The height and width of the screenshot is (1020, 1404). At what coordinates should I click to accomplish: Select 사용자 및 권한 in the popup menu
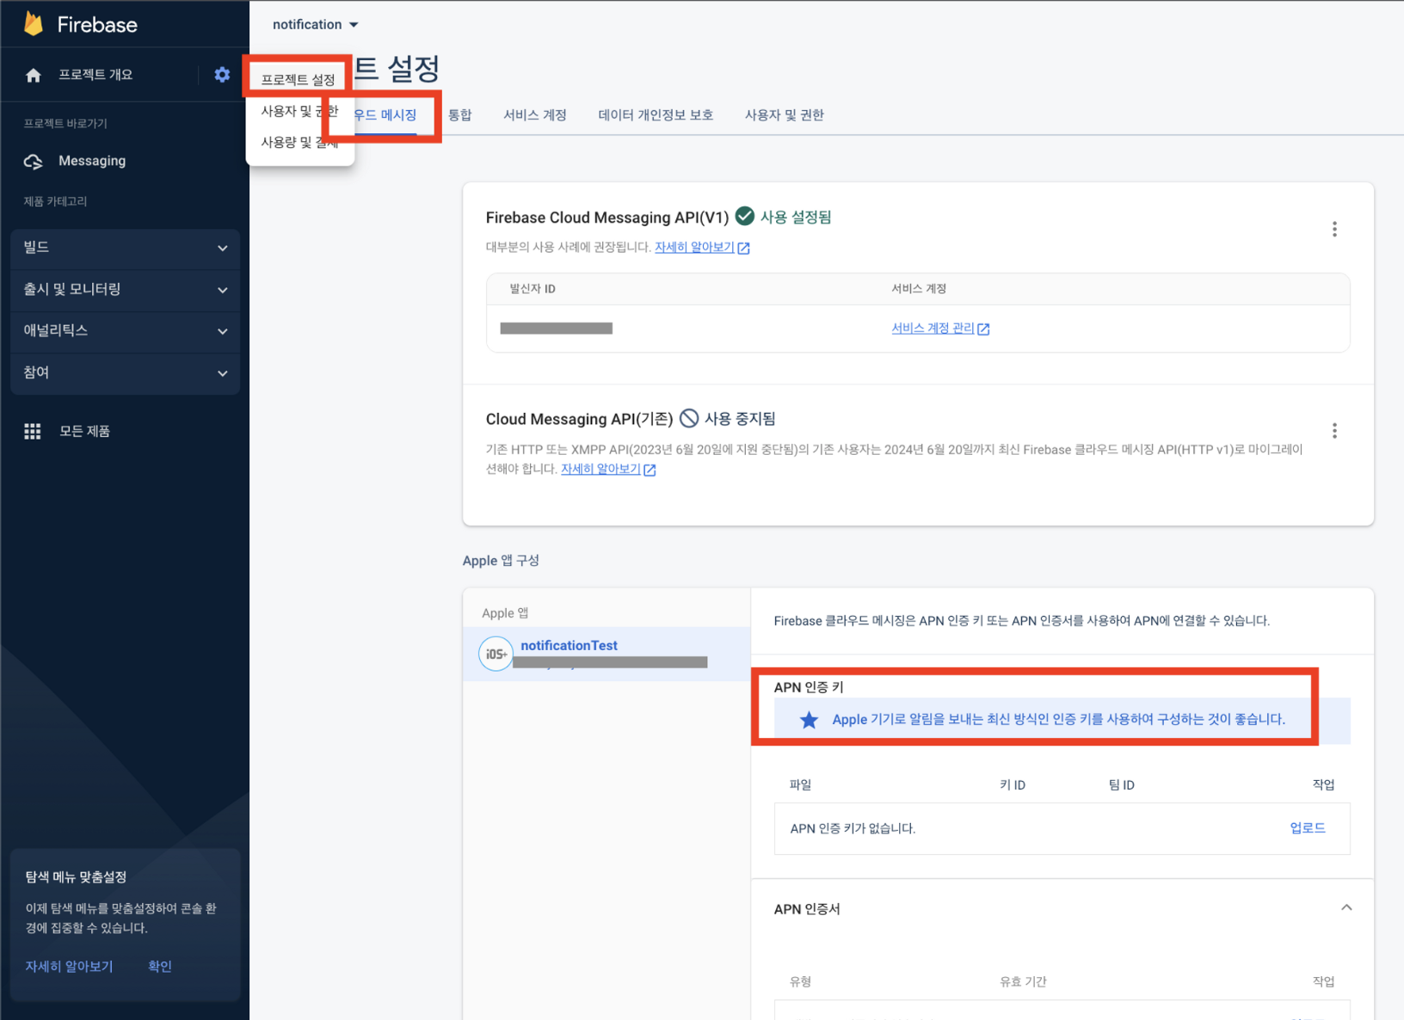pyautogui.click(x=299, y=111)
